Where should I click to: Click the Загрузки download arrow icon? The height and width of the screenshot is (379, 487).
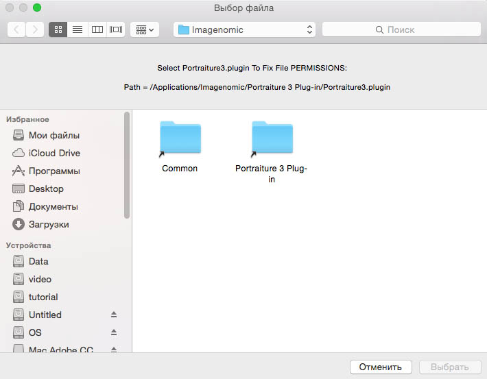pyautogui.click(x=19, y=224)
